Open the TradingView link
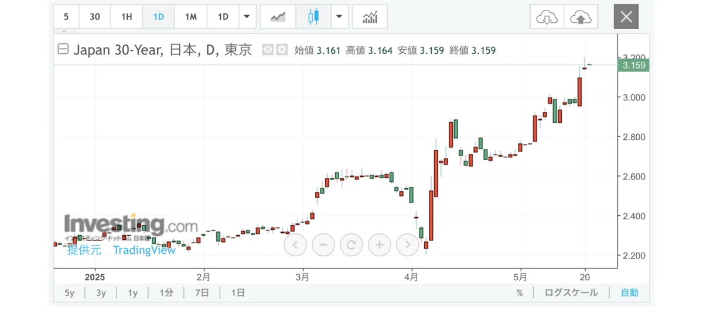This screenshot has height=324, width=703. click(x=144, y=250)
